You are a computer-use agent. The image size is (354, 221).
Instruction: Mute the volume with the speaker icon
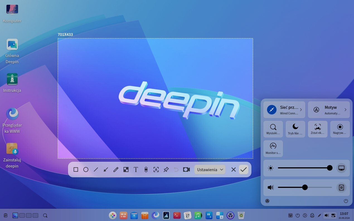(270, 187)
